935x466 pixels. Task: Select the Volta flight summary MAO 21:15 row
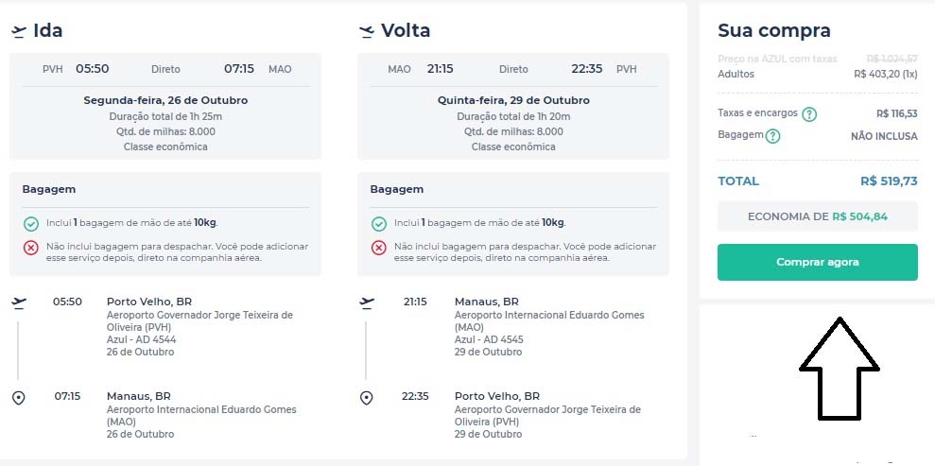pyautogui.click(x=513, y=69)
